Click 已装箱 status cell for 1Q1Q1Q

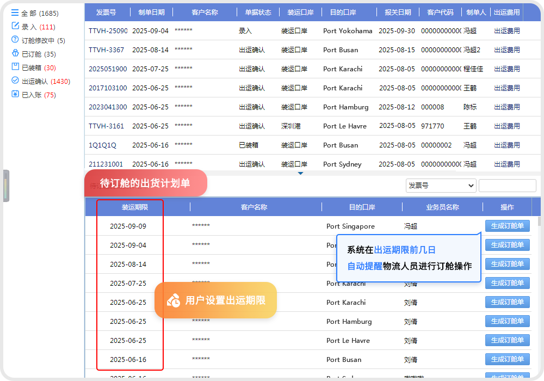click(249, 145)
